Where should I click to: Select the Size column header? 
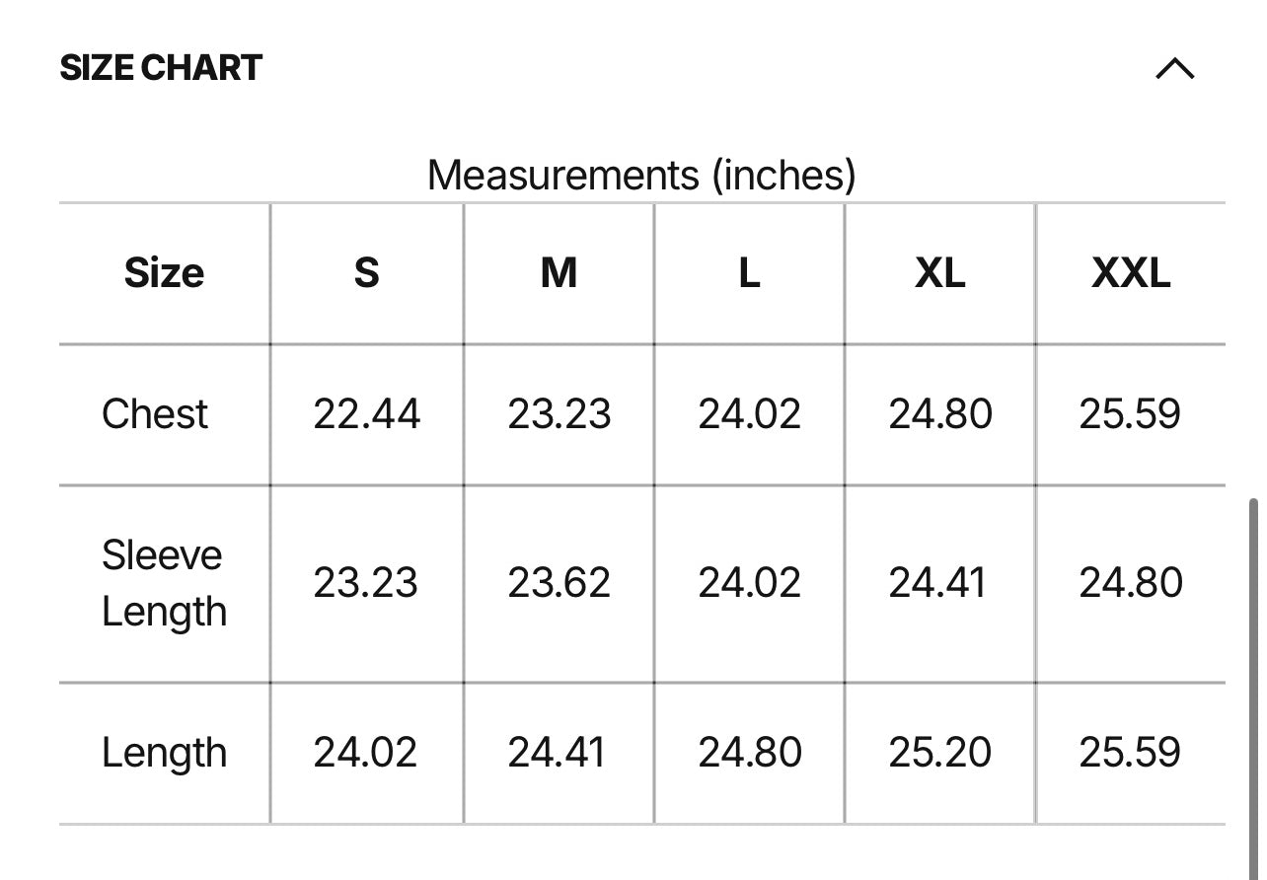coord(164,272)
